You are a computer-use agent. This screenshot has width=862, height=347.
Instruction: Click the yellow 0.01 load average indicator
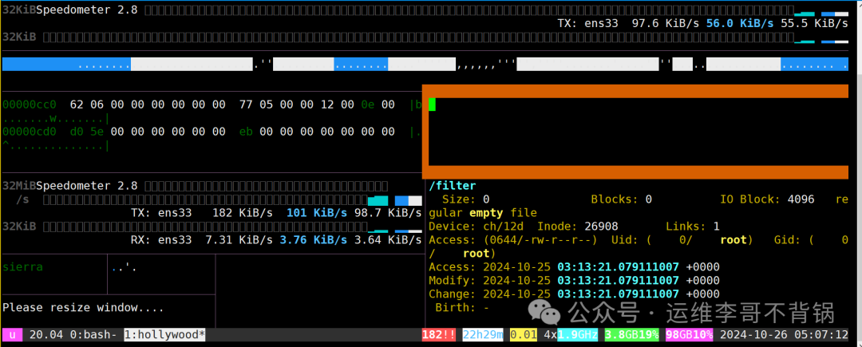pyautogui.click(x=524, y=334)
